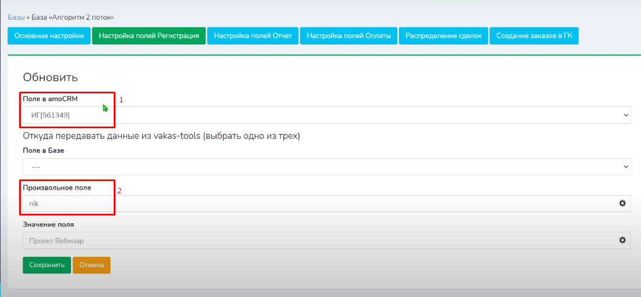Switch to the Основные настройки tab
The image size is (641, 297).
tap(49, 36)
